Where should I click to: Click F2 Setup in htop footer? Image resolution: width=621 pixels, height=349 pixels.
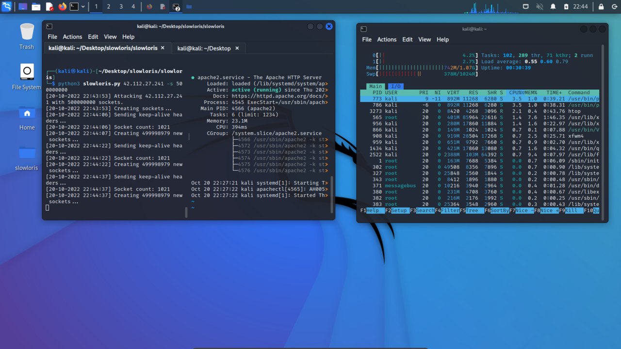coord(397,210)
